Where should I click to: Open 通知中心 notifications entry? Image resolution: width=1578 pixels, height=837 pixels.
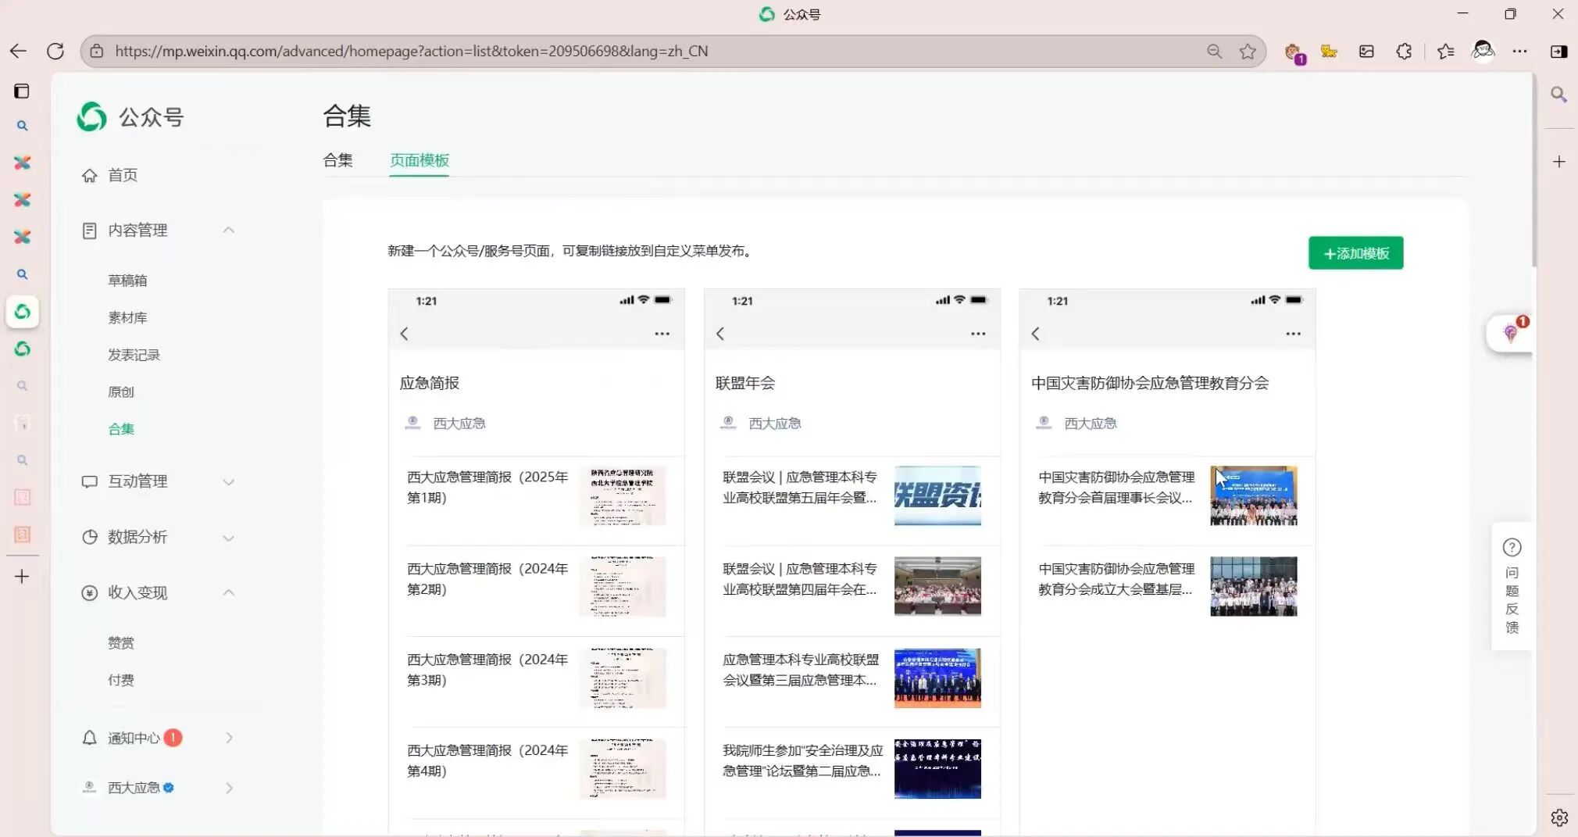[134, 738]
